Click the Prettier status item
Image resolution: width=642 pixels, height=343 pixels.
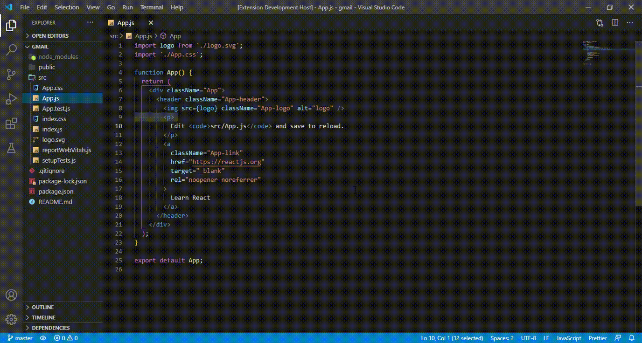coord(598,338)
